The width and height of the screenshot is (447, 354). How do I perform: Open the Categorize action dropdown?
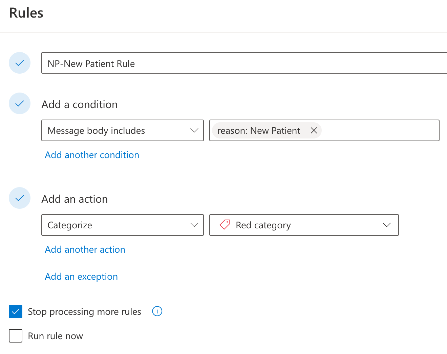tap(122, 225)
